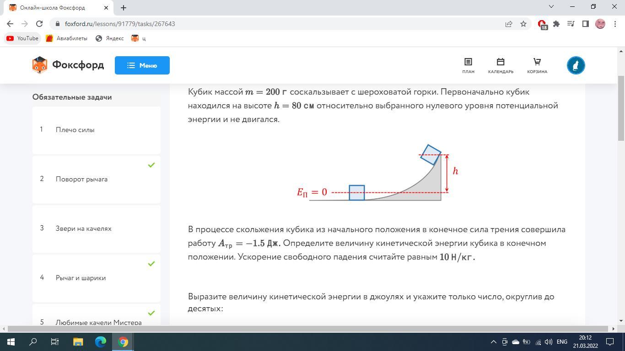The height and width of the screenshot is (351, 625).
Task: Open the media controls icon
Action: point(571,24)
